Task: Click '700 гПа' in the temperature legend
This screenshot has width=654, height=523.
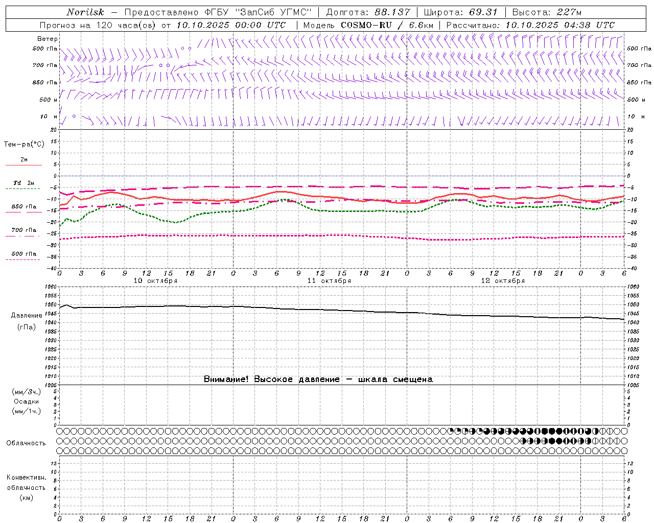Action: click(24, 230)
